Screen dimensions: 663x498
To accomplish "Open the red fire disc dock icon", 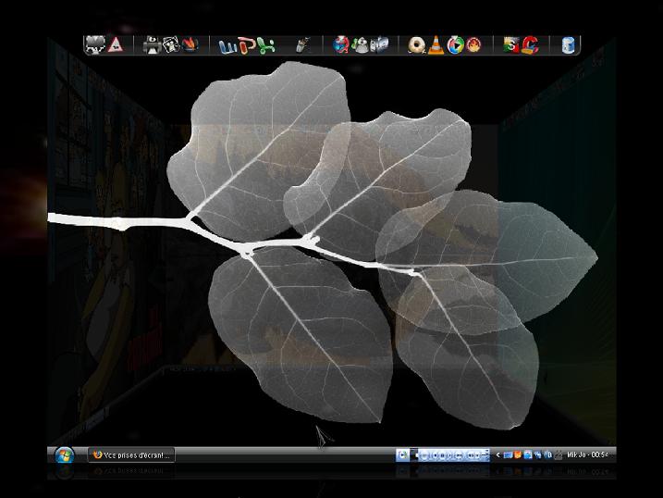I will 474,44.
